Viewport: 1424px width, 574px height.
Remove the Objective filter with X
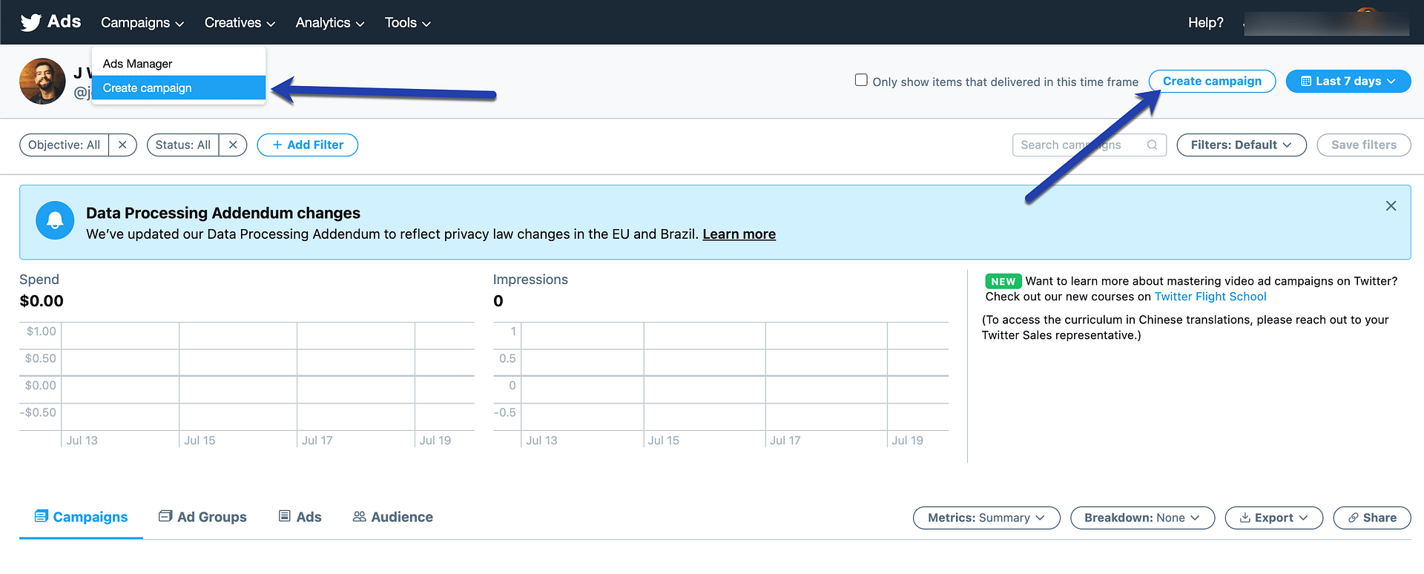tap(122, 145)
